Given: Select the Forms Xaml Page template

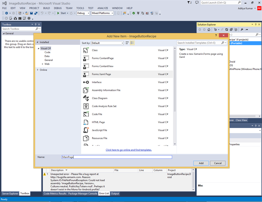Looking at the screenshot, I should pos(127,74).
